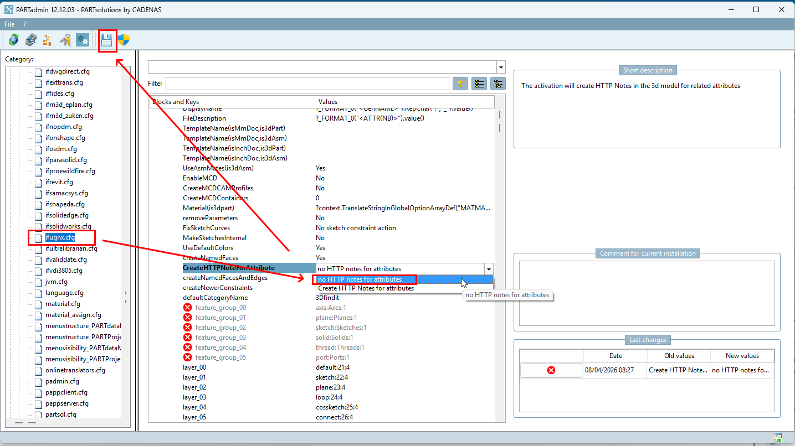Click the file icon beside ifonshape.cfg
The image size is (795, 446).
pyautogui.click(x=38, y=138)
